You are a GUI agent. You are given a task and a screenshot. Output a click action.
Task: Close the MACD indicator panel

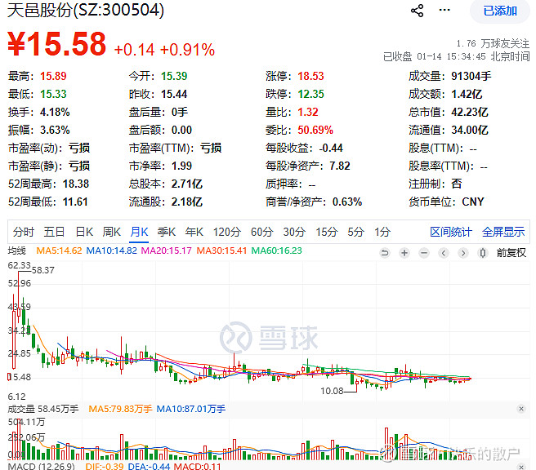pyautogui.click(x=521, y=466)
